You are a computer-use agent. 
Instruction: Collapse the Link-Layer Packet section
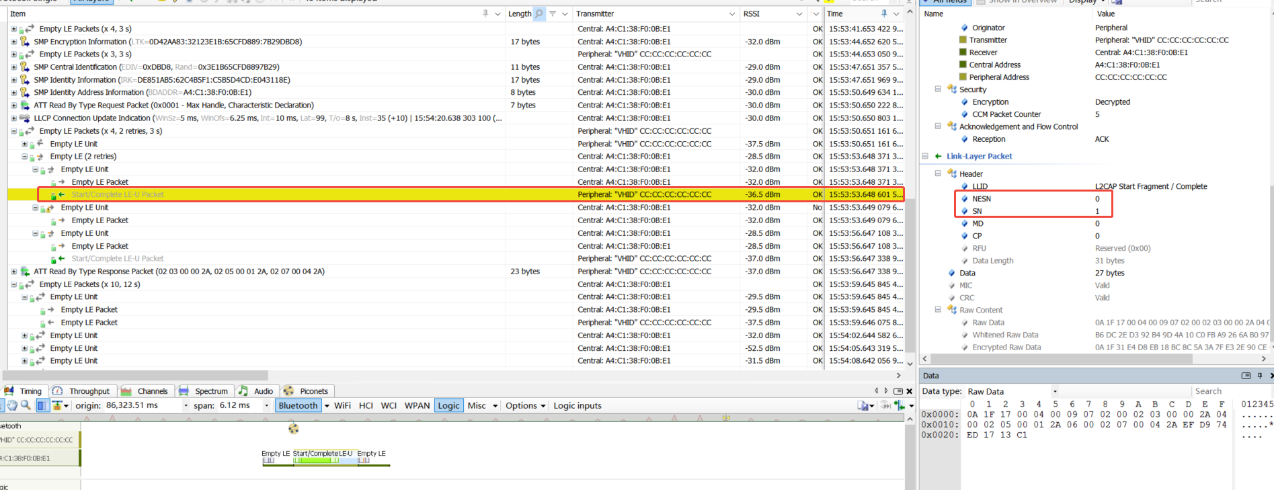point(925,156)
